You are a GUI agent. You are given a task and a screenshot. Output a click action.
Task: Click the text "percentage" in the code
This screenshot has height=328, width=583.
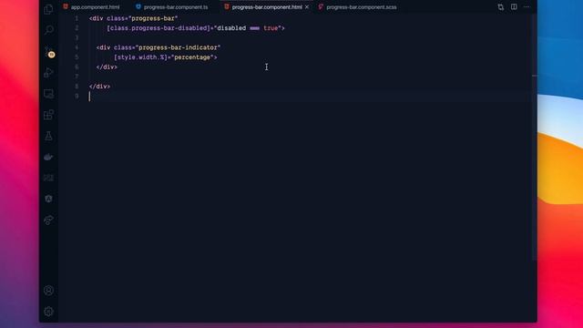pos(192,57)
